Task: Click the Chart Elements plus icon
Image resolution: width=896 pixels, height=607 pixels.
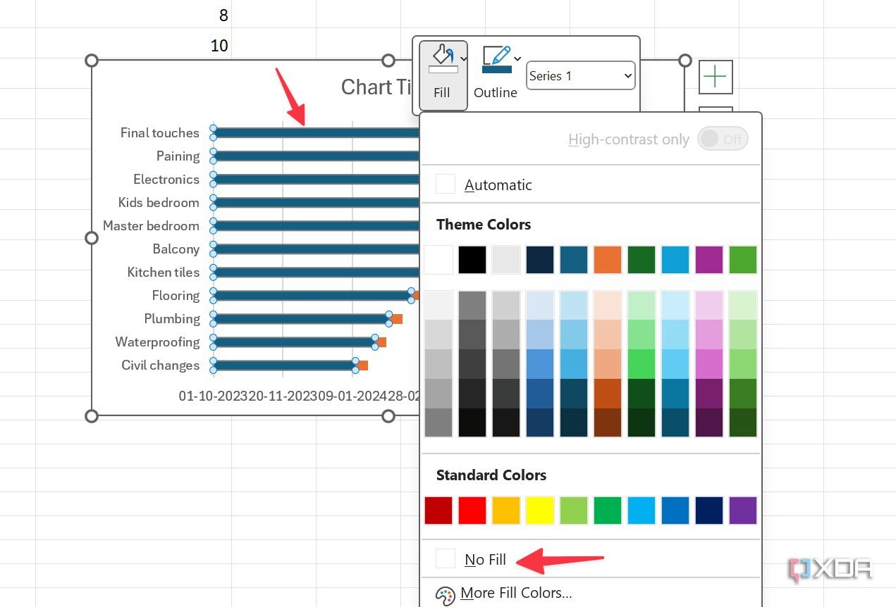Action: (x=715, y=76)
